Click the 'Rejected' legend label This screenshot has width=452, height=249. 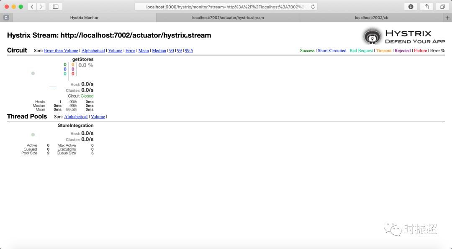click(403, 50)
